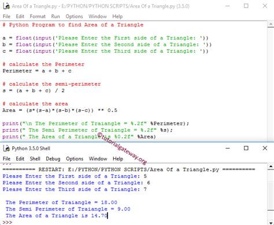This screenshot has height=225, width=274.
Task: Click the comment '# calculate the semi-perimeter'
Action: tap(51, 84)
